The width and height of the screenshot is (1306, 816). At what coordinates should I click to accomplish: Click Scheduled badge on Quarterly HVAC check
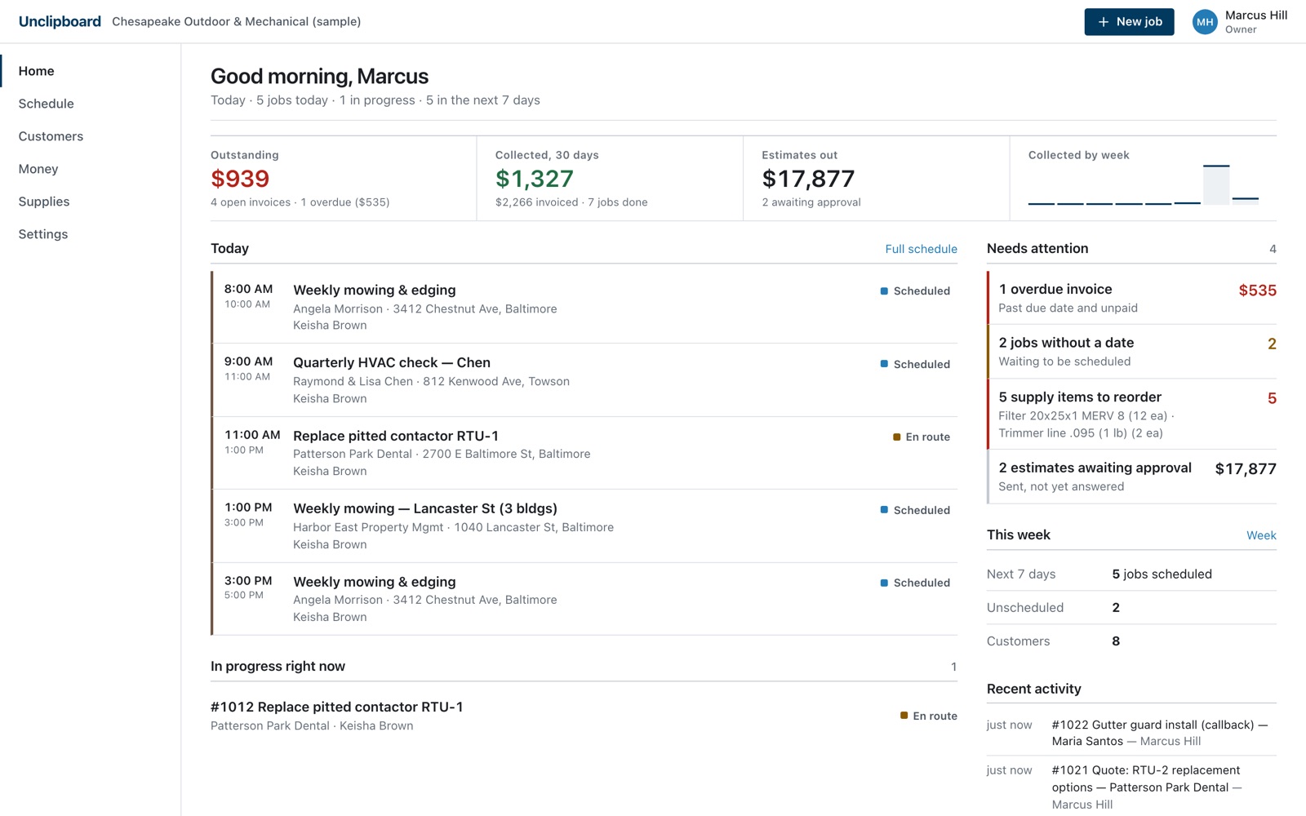[x=915, y=364]
